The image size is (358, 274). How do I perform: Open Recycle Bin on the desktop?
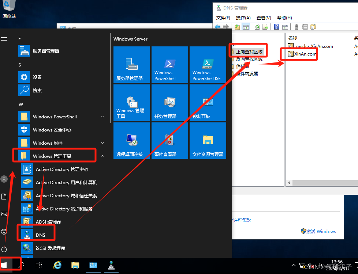click(x=9, y=9)
